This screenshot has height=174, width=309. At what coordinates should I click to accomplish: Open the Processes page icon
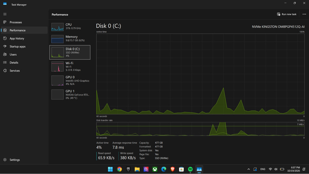pos(5,22)
